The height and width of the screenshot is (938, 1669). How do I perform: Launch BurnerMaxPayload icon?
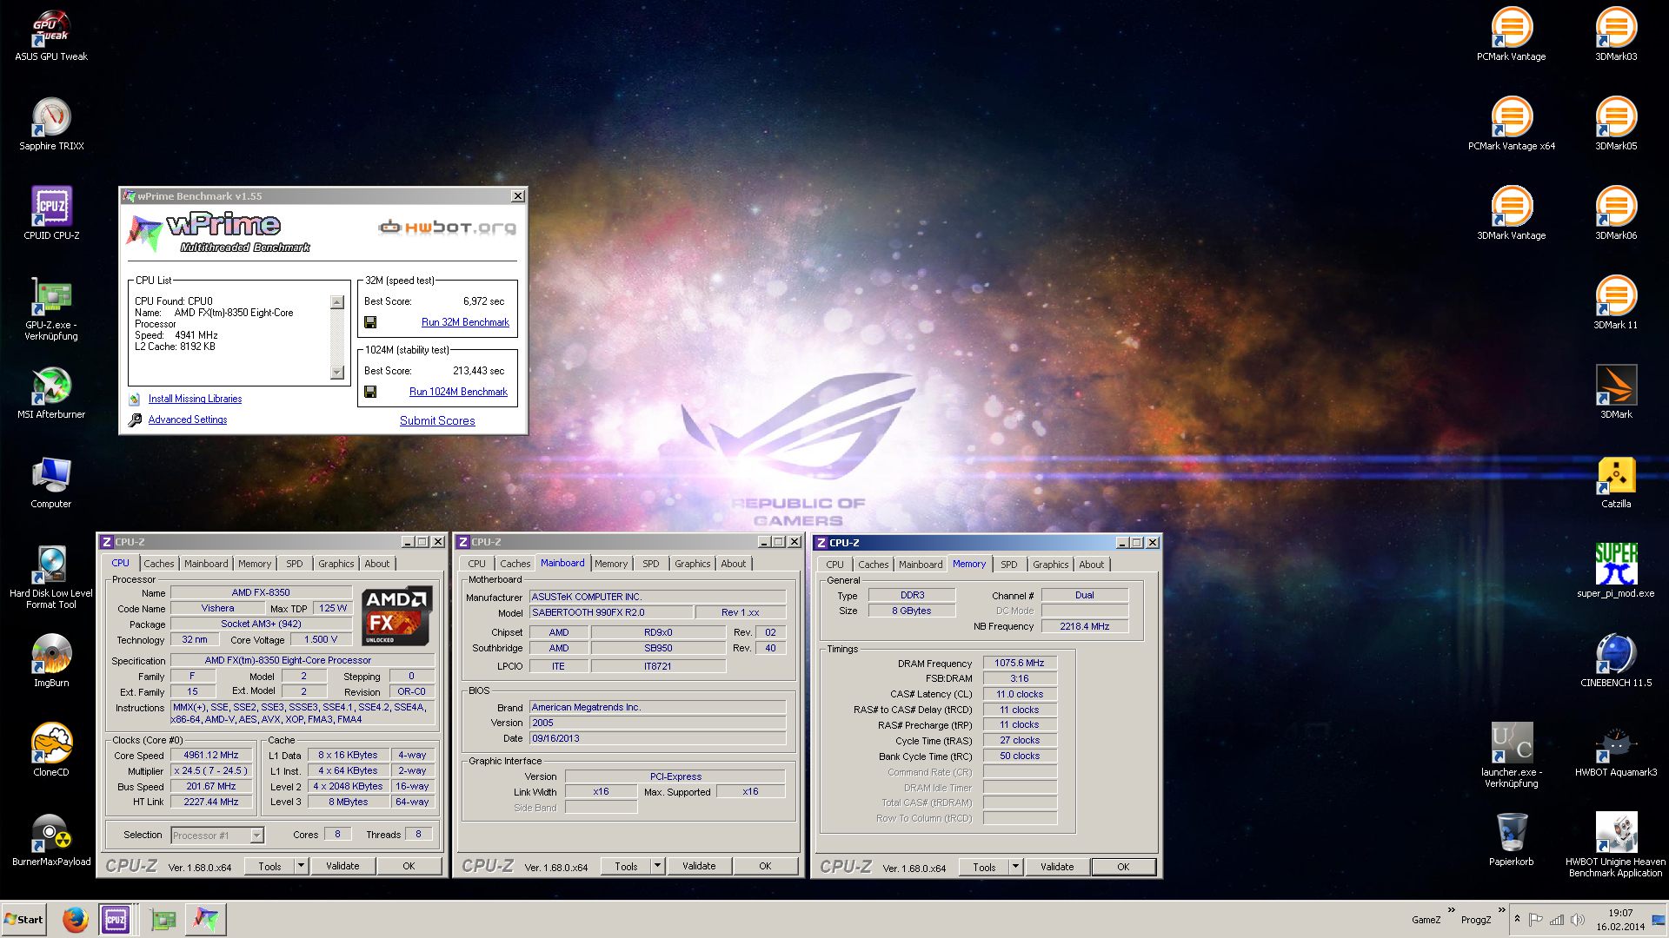point(51,840)
